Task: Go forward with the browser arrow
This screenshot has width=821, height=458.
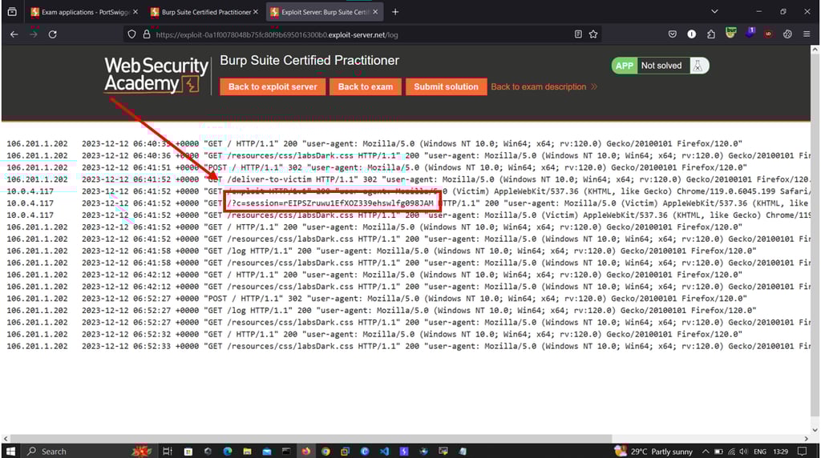Action: (x=34, y=34)
